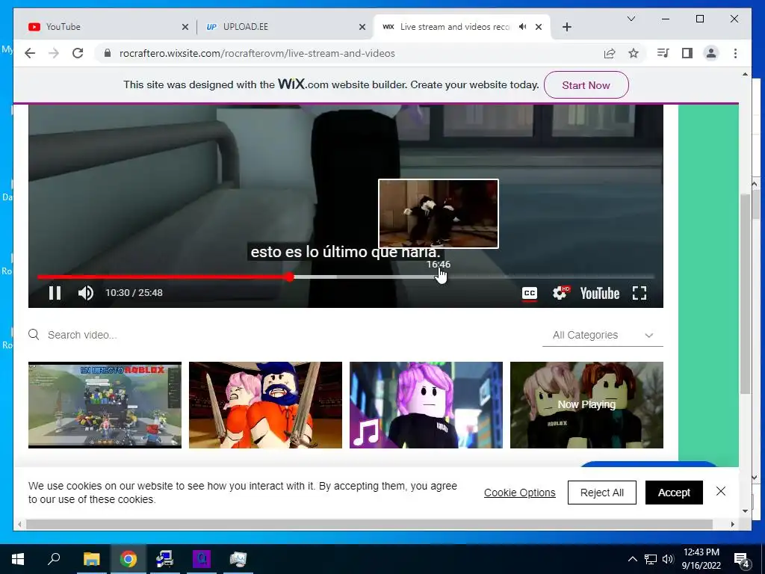
Task: Open Cookie Options link
Action: coord(520,493)
